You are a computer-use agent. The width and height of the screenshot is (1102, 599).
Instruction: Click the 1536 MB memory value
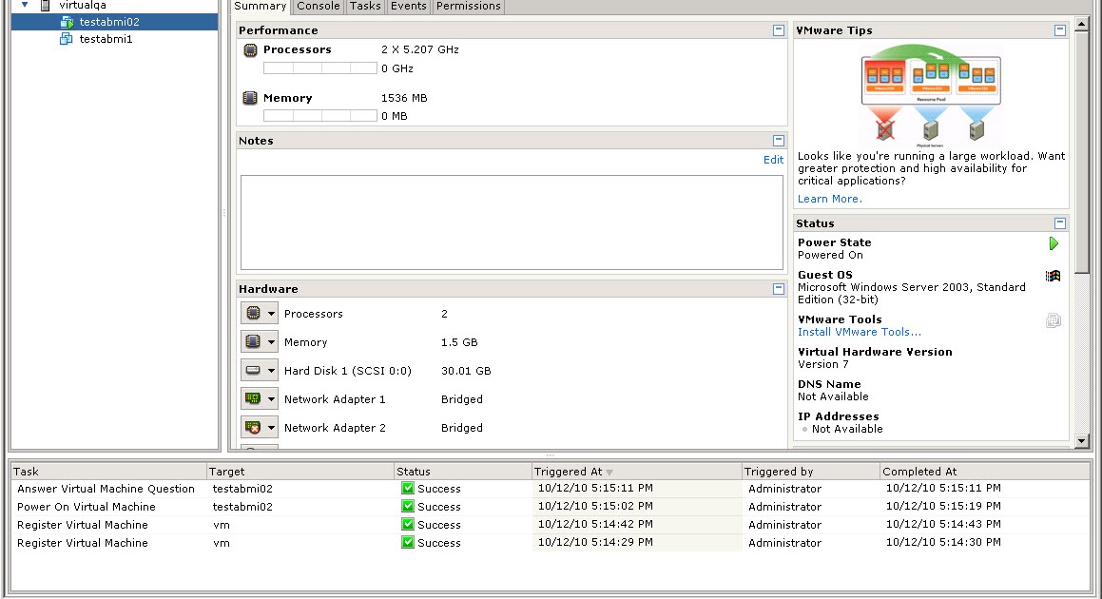404,98
